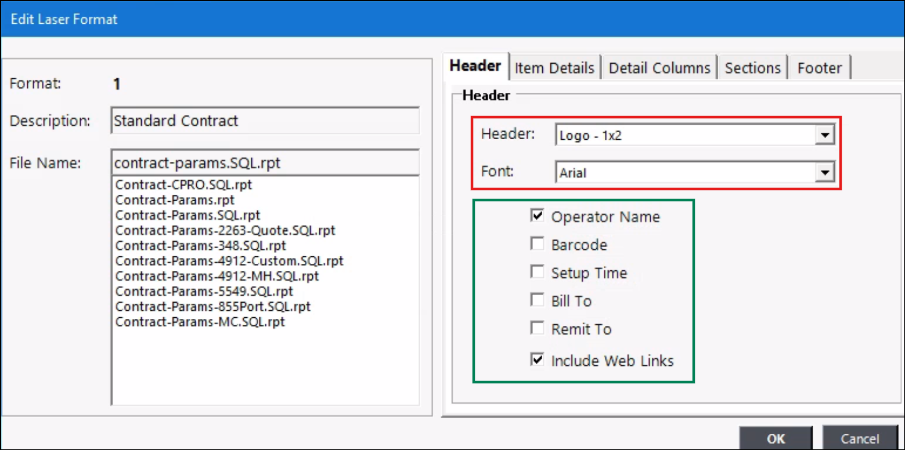Open the Detail Columns tab
The image size is (905, 450).
(x=659, y=68)
